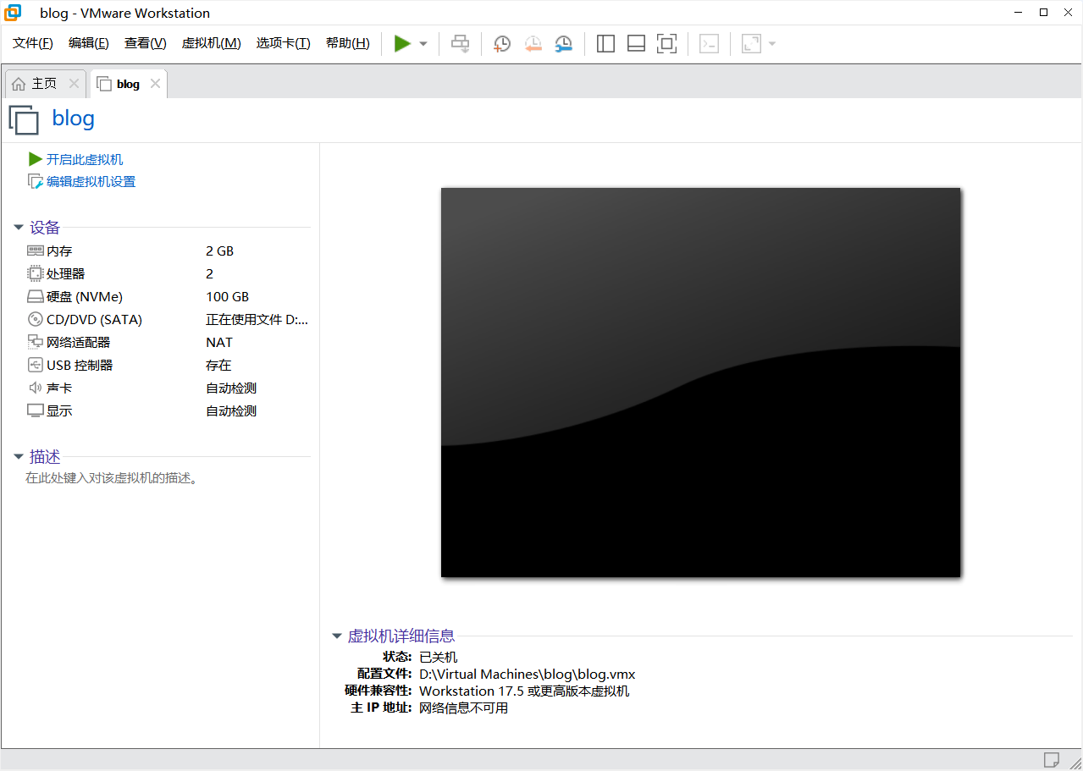Switch to the 主页 tab
The image size is (1083, 771).
[45, 84]
